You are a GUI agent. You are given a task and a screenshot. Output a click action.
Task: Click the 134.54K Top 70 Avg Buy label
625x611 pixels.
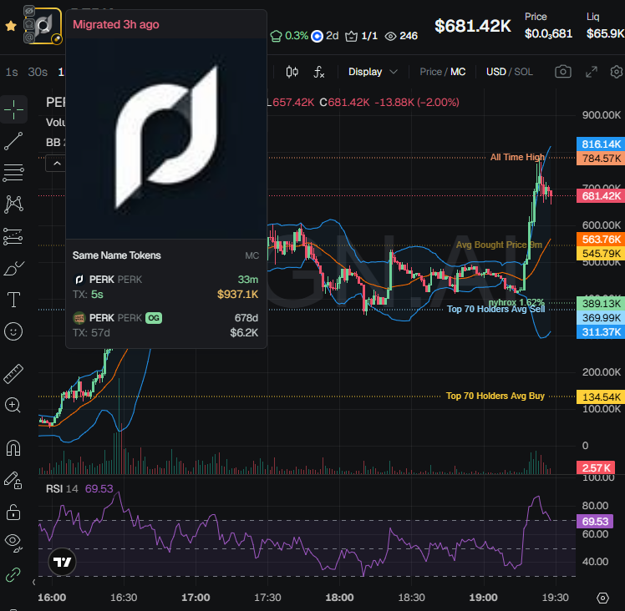pos(601,397)
